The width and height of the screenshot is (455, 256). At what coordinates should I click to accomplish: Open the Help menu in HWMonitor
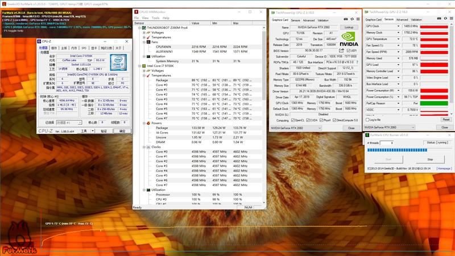tap(166, 18)
